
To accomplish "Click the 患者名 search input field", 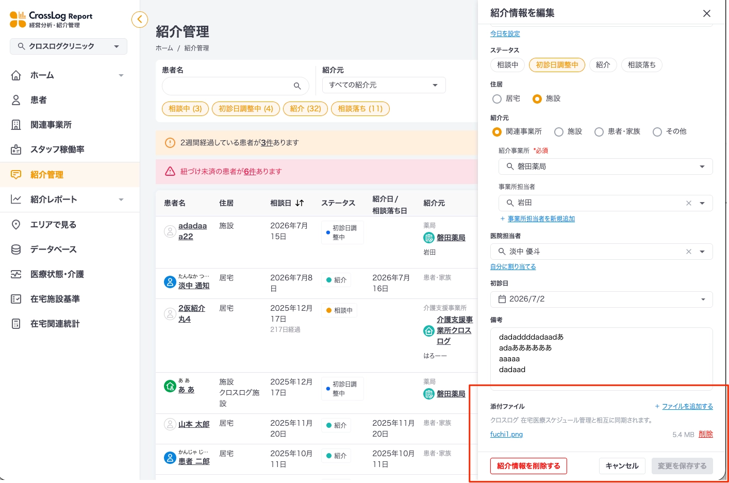I will pos(235,86).
